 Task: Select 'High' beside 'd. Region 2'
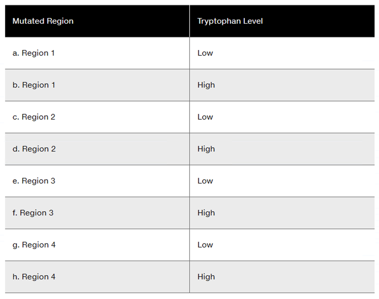click(206, 149)
